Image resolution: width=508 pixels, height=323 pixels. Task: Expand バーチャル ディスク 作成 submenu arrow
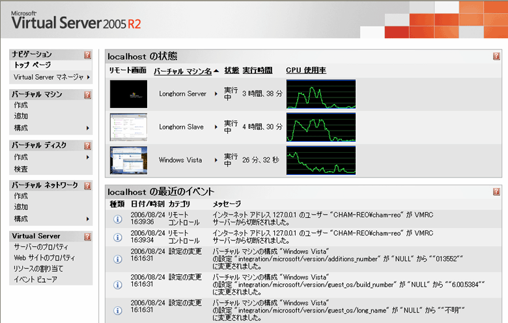point(88,157)
